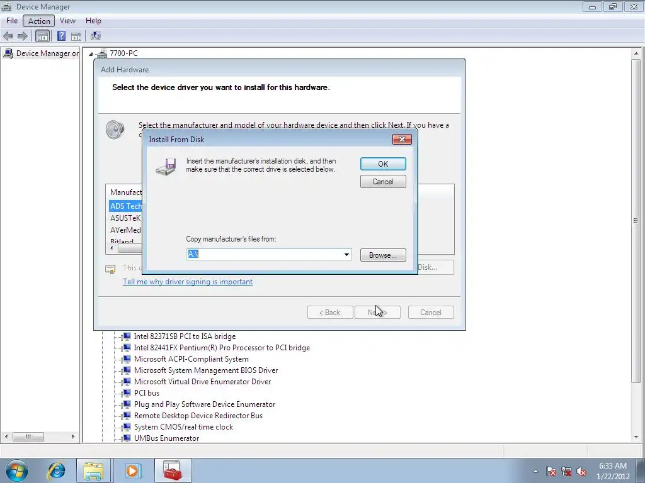Screen dimensions: 645x483
Task: Click icon beside Microsoft ACPI-Compliant System
Action: click(x=127, y=359)
